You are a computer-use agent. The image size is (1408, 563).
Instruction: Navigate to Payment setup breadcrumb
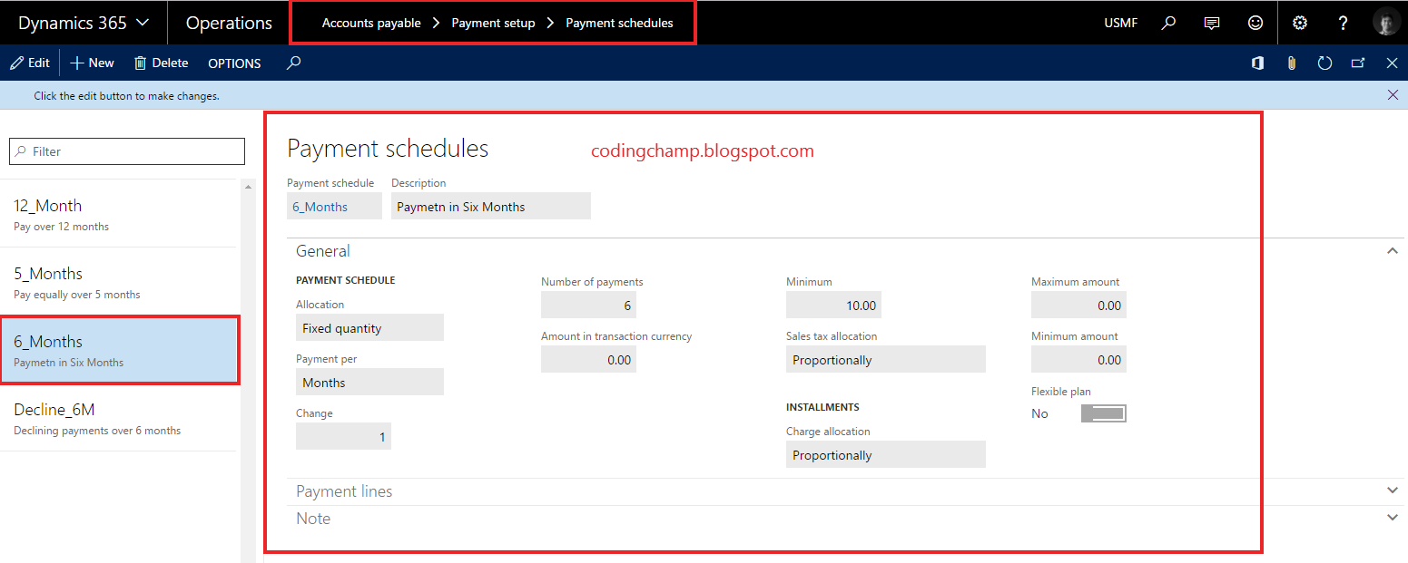[493, 23]
